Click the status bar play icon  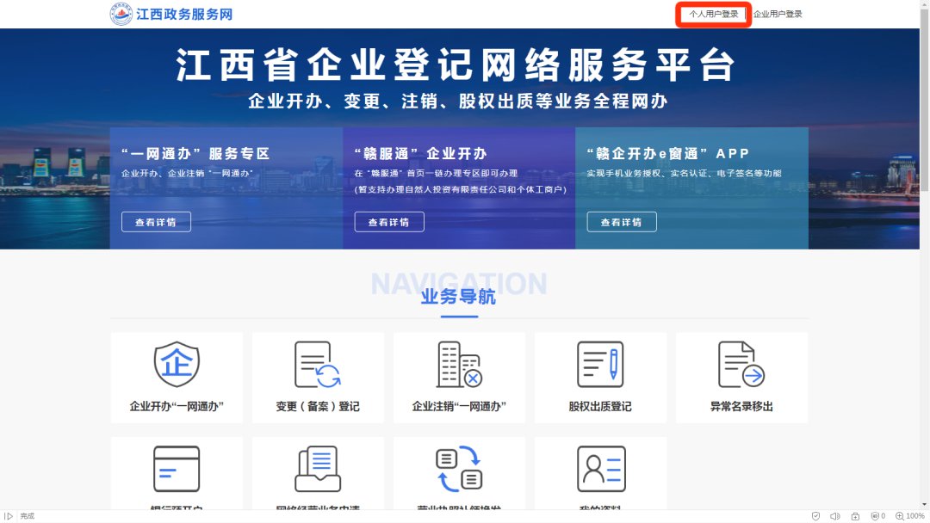(x=9, y=516)
